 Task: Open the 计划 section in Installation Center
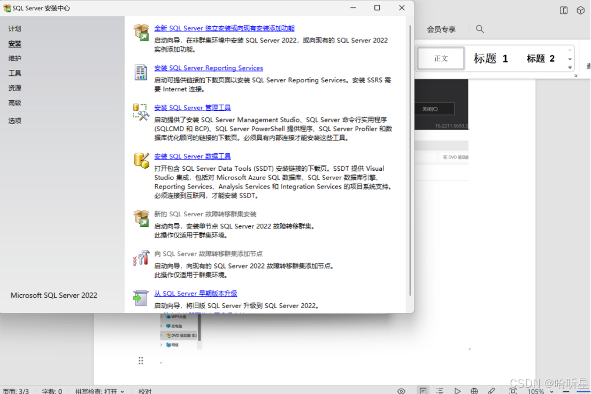tap(14, 29)
